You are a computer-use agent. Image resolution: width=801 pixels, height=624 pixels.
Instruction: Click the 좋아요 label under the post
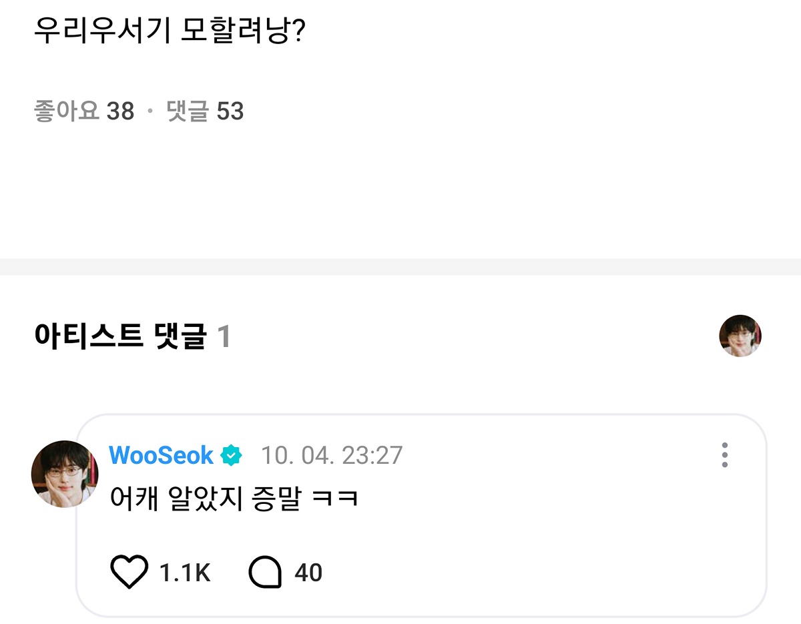click(67, 111)
